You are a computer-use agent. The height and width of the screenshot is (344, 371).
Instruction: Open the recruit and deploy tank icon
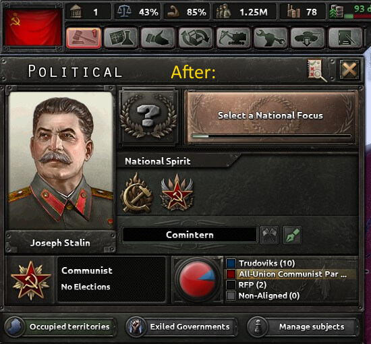(x=308, y=38)
